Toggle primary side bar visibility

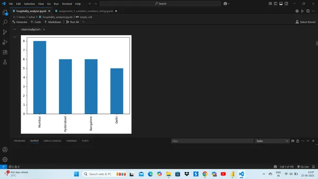[x=275, y=3]
